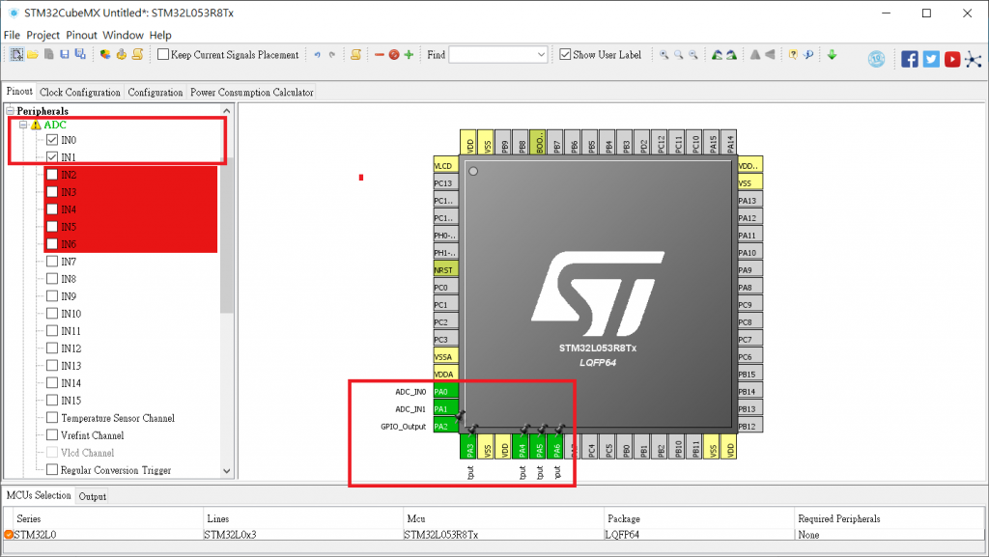Viewport: 989px width, 557px height.
Task: Open the Facebook link icon
Action: click(x=910, y=59)
